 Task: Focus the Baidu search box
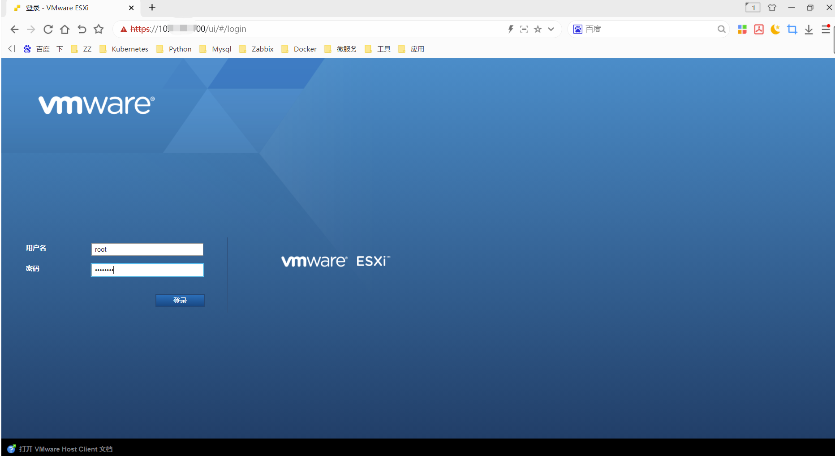click(650, 29)
